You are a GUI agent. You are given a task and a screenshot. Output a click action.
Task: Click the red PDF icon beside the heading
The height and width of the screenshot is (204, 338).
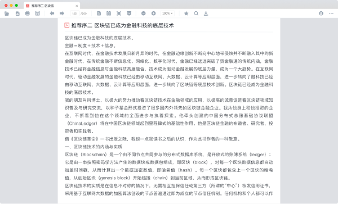pos(67,25)
